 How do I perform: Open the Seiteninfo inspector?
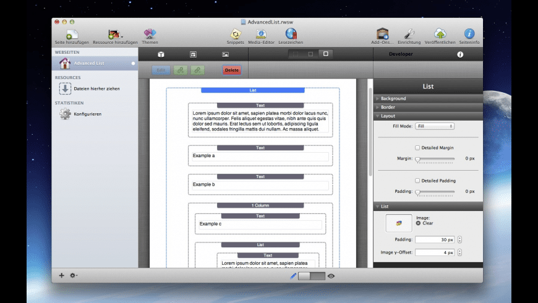(x=469, y=33)
